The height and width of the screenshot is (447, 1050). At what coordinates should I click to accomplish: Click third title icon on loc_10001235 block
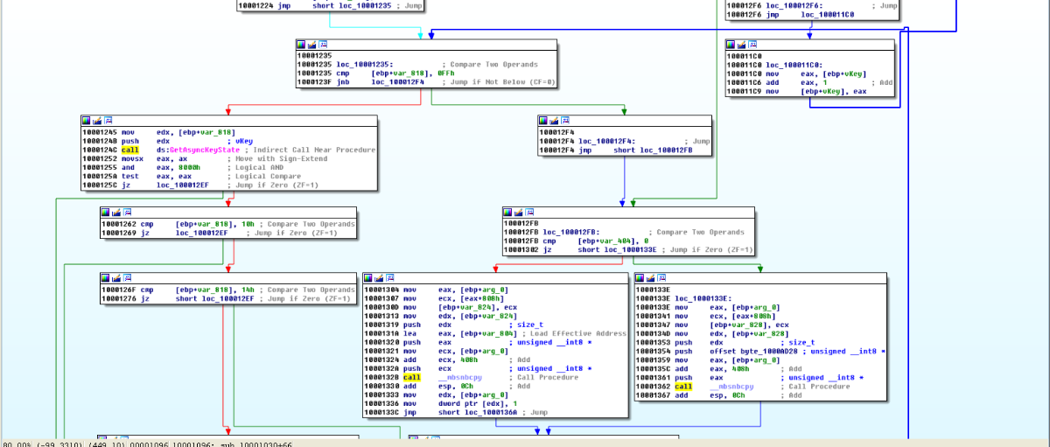(322, 44)
